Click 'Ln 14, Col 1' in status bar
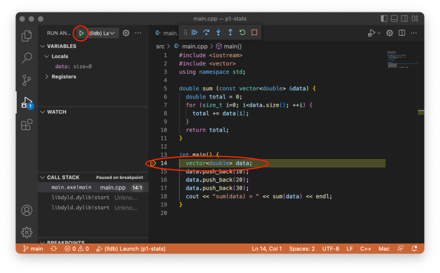Image resolution: width=440 pixels, height=273 pixels. (x=266, y=249)
